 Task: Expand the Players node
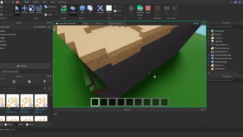pyautogui.click(x=209, y=34)
